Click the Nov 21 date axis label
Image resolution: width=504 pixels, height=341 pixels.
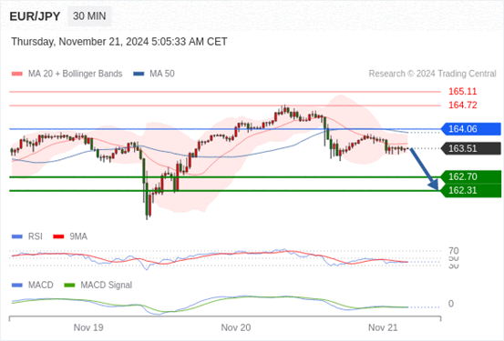pos(383,327)
